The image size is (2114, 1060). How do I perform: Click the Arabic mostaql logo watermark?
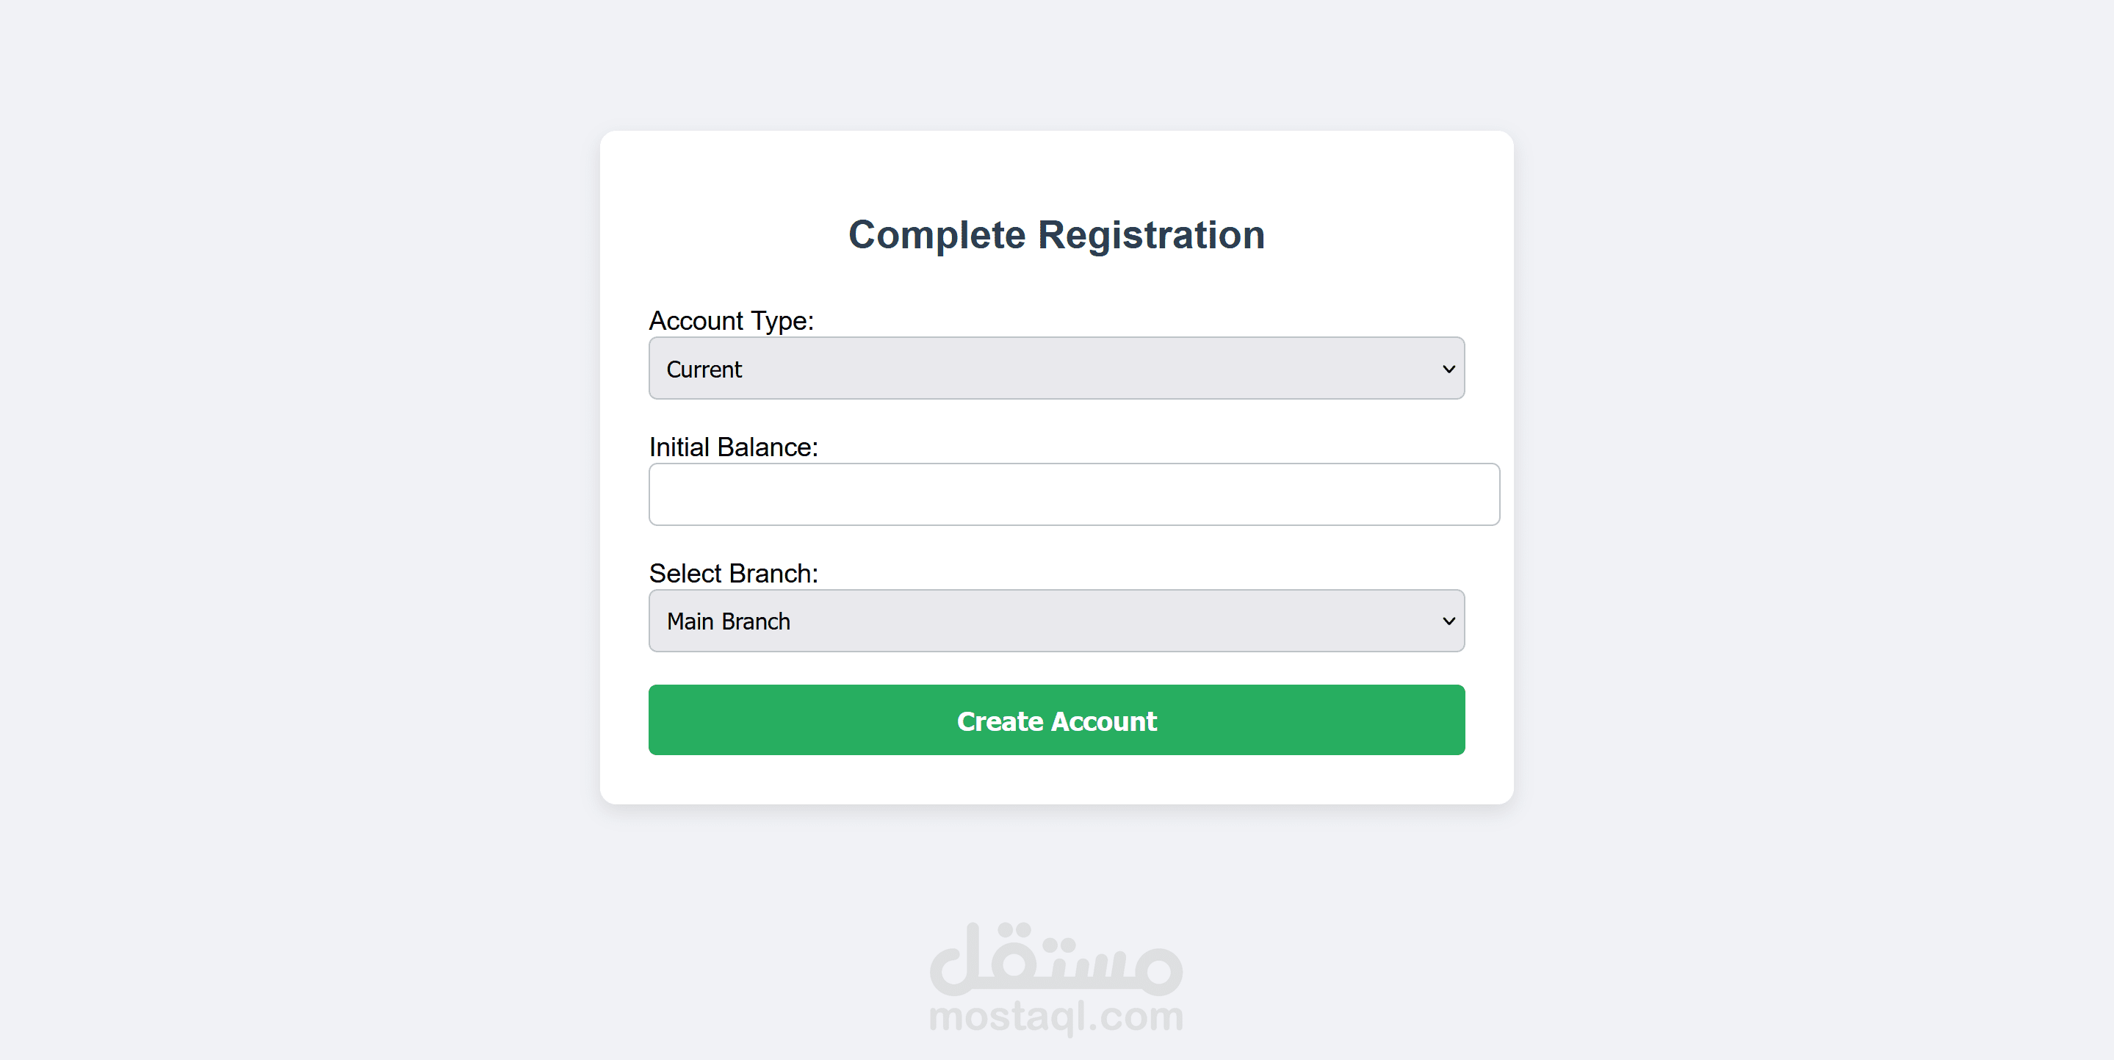[1056, 959]
